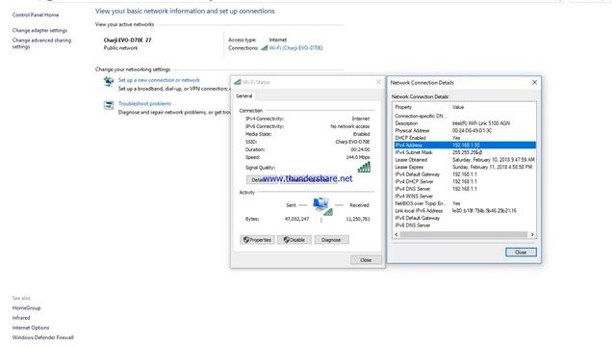This screenshot has width=616, height=347.
Task: Select the 'Connection-specific DN...' row
Action: pos(464,116)
